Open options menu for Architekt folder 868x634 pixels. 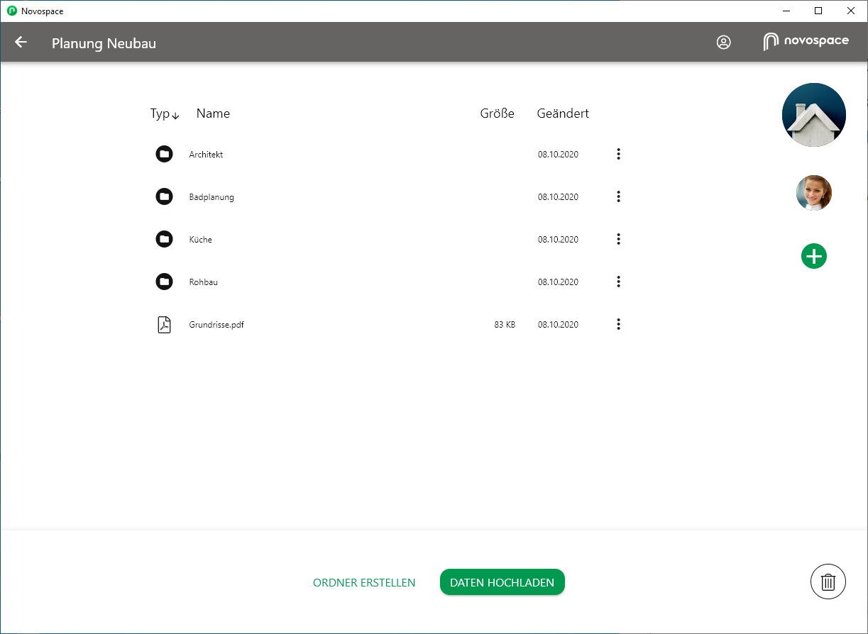(x=618, y=154)
